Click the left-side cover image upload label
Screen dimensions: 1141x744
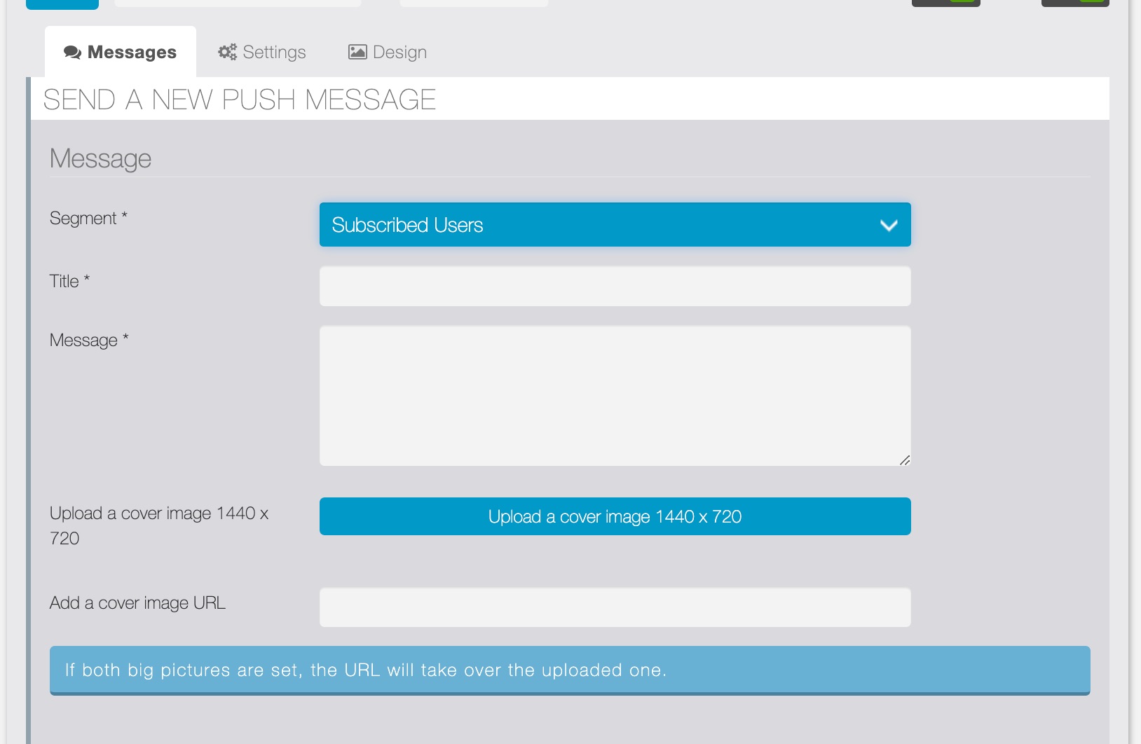point(159,525)
